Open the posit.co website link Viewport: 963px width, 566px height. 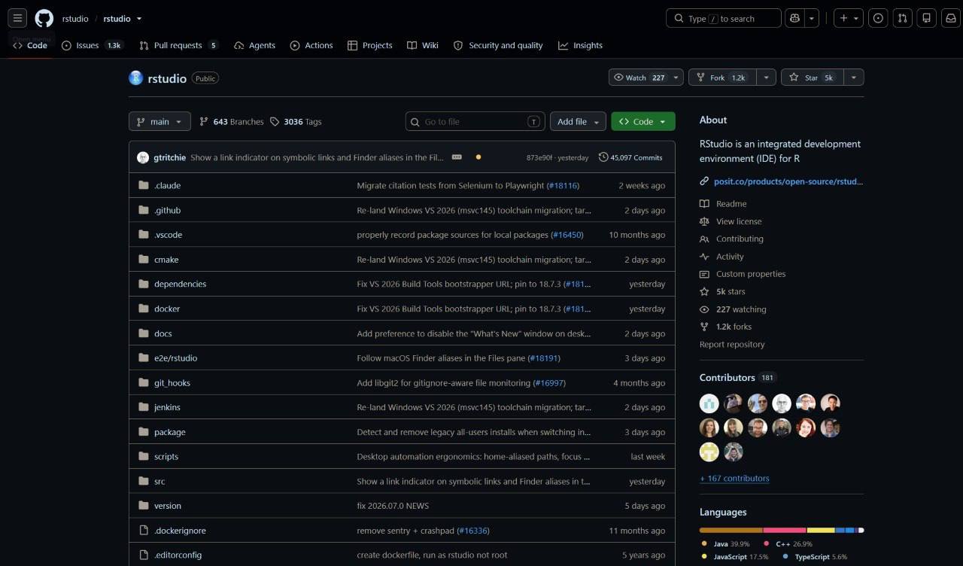tap(788, 181)
